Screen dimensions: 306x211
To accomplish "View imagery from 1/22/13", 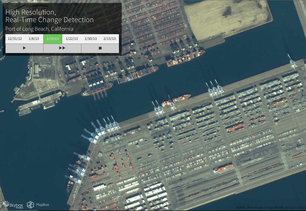I will point(71,38).
